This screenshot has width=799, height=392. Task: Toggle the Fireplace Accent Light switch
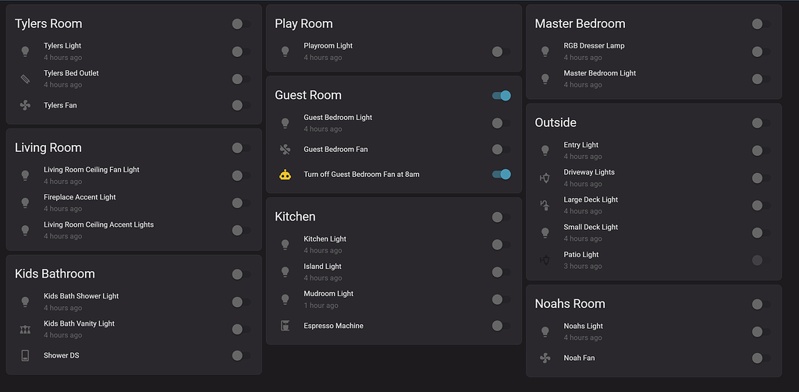pyautogui.click(x=240, y=203)
